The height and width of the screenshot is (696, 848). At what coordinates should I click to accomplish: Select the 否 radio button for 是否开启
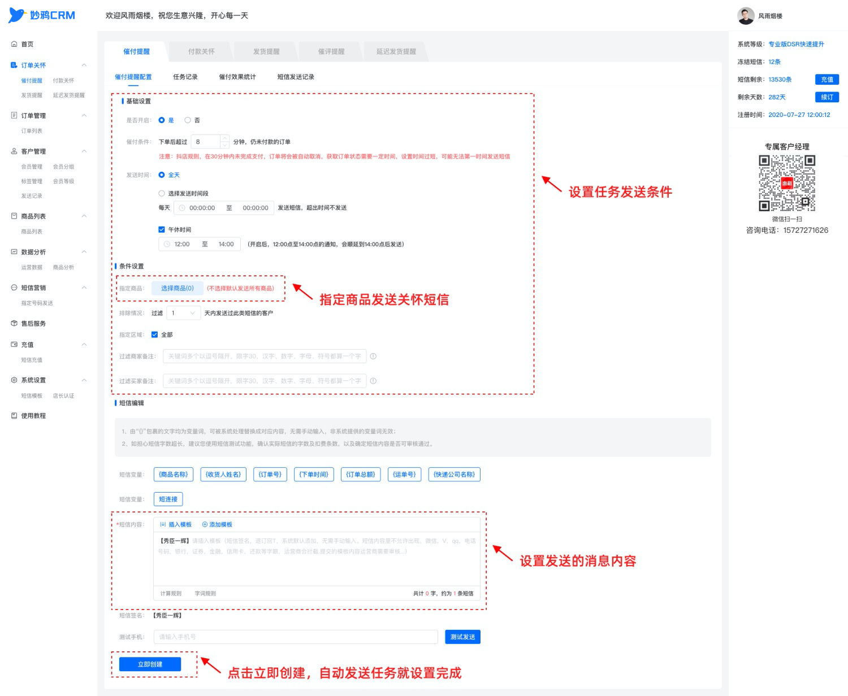pos(188,120)
